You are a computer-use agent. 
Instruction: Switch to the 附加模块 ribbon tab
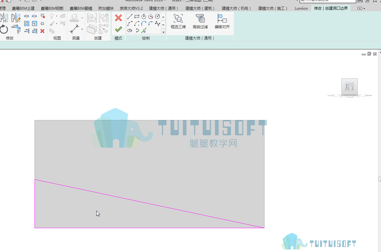point(106,8)
